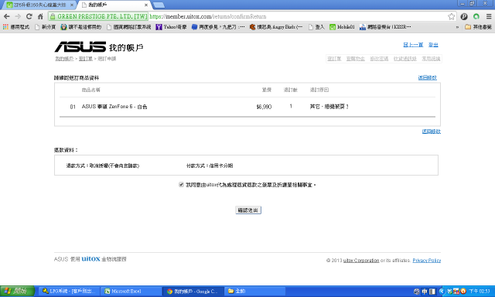Open 查購物金 in the account menu

tap(356, 59)
